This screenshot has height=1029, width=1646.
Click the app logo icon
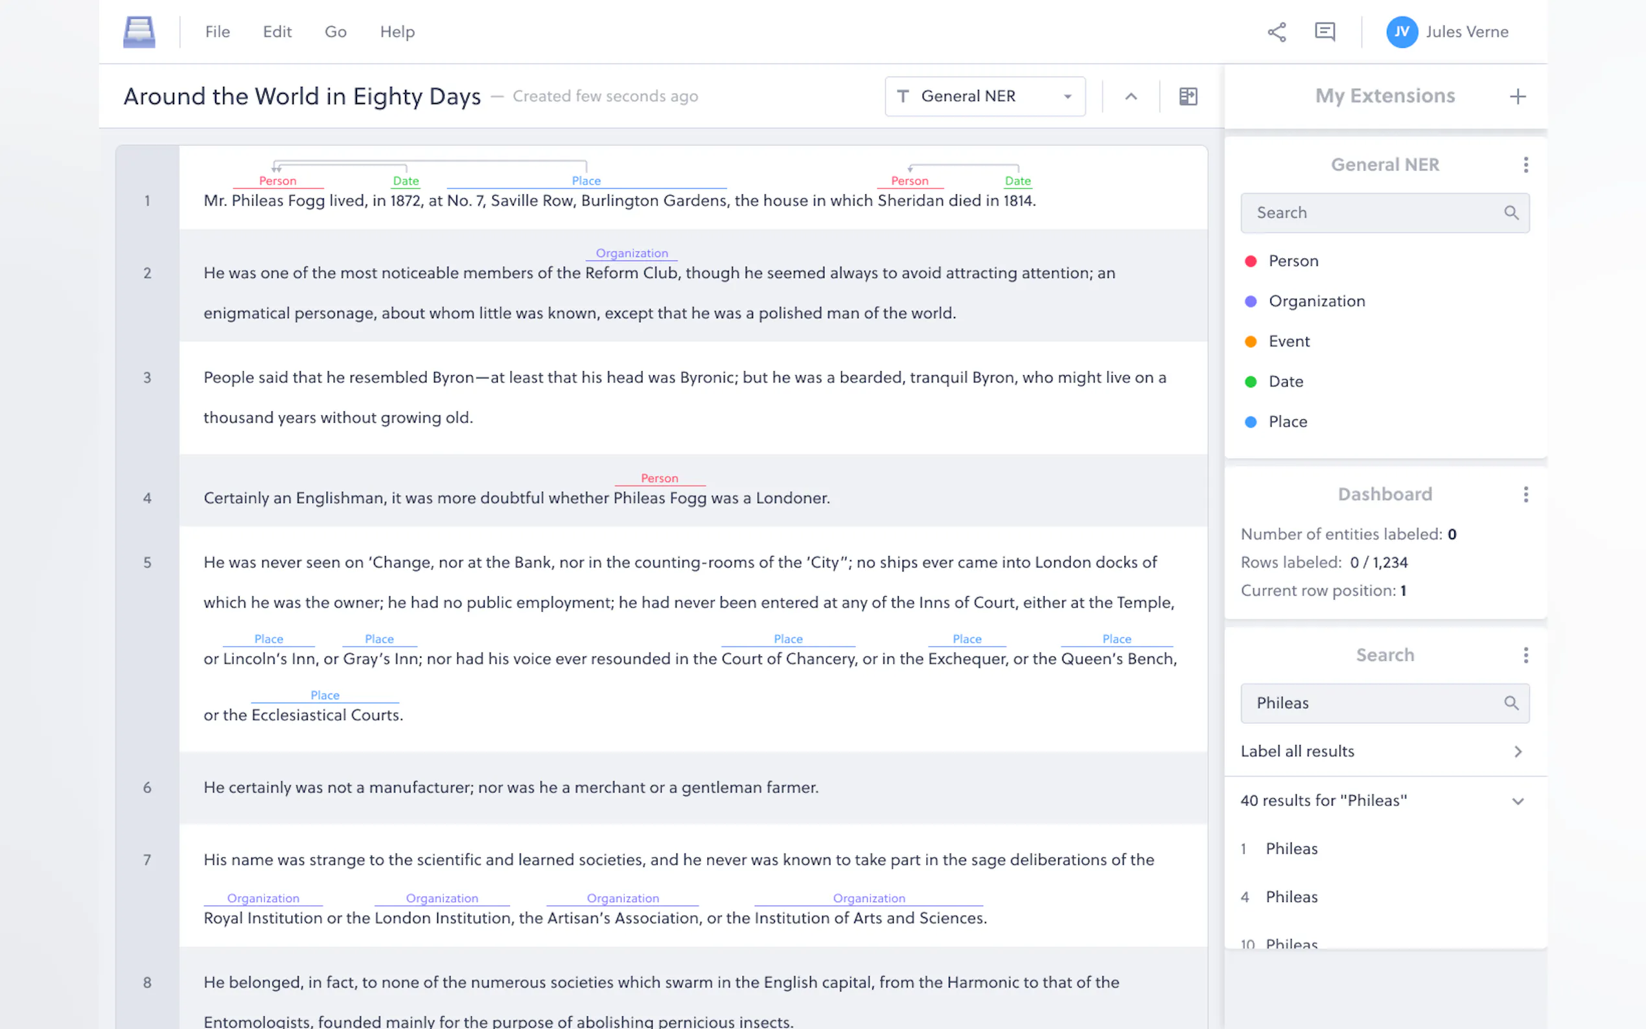click(139, 32)
